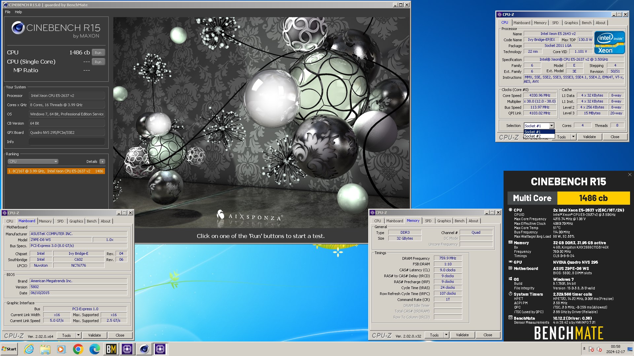Open the Cinebench Help menu
The width and height of the screenshot is (634, 356).
(x=18, y=12)
